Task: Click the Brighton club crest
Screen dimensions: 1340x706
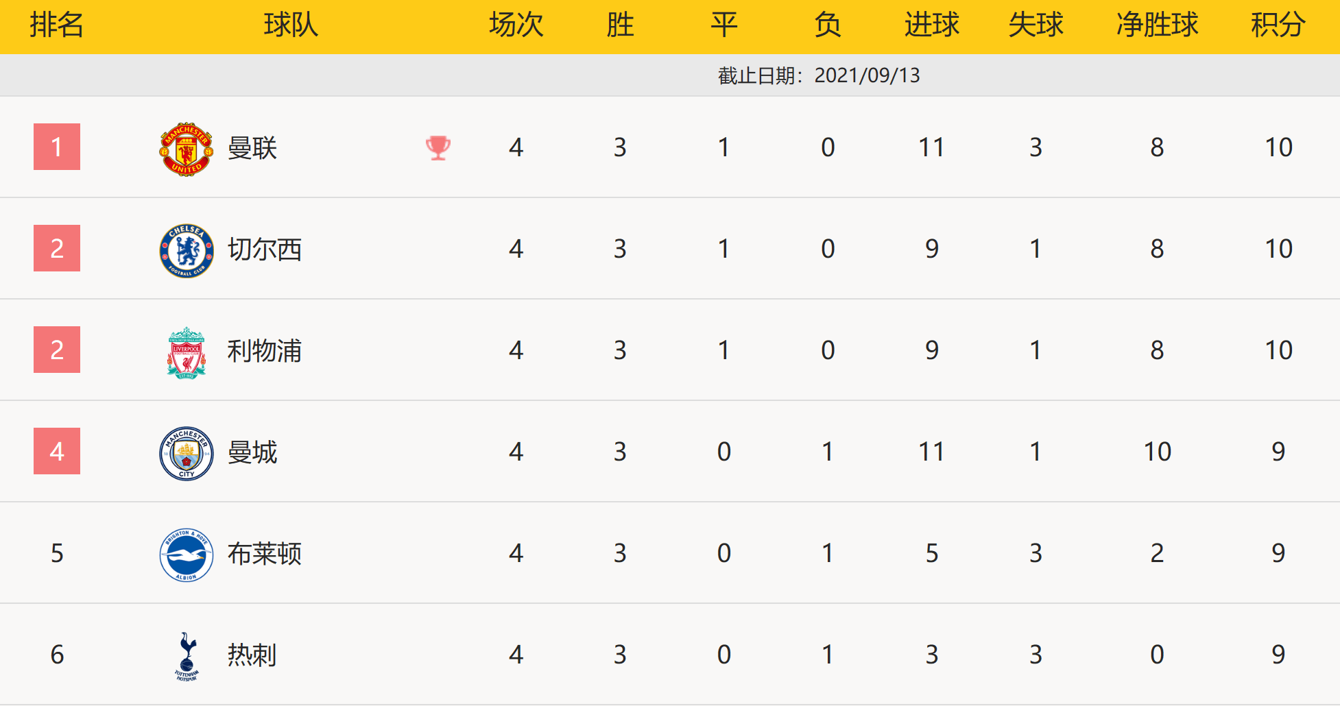Action: coord(186,555)
